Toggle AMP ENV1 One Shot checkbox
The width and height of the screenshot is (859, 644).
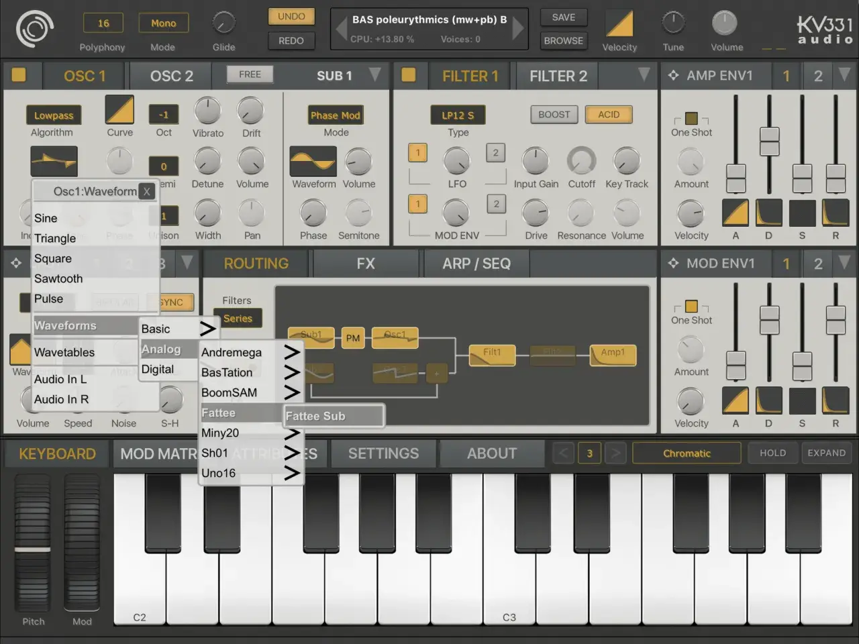tap(691, 119)
